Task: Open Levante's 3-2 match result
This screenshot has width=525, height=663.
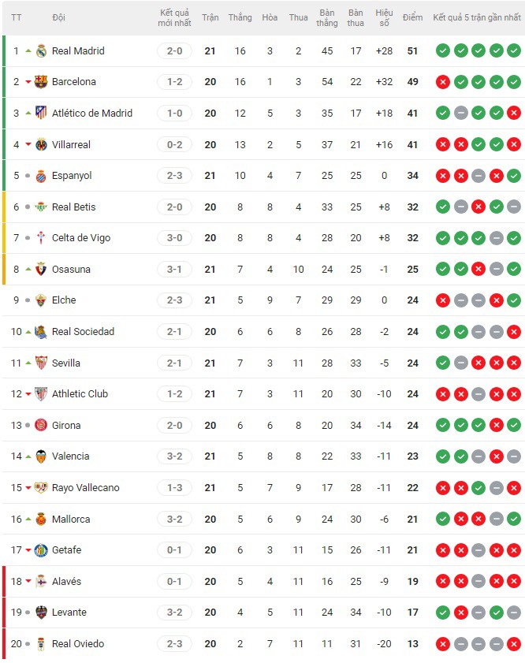Action: 173,612
